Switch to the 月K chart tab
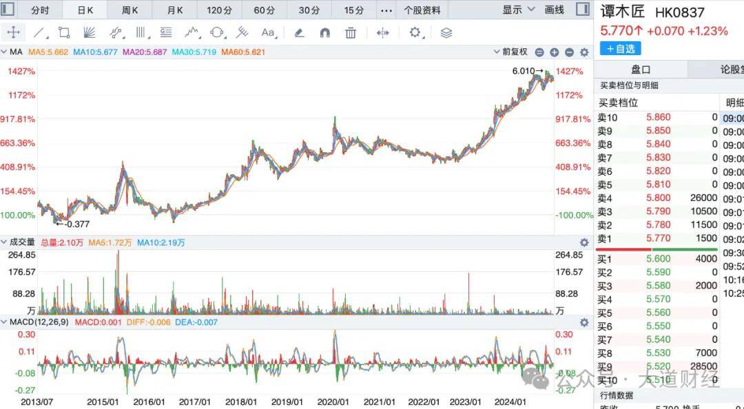The height and width of the screenshot is (409, 744). [x=174, y=10]
